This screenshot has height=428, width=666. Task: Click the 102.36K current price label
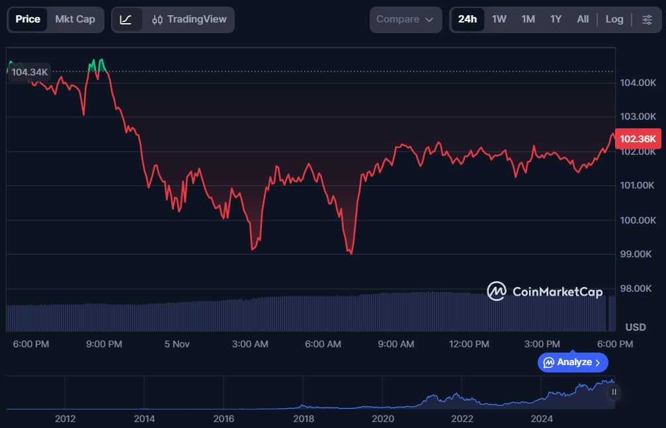[638, 139]
